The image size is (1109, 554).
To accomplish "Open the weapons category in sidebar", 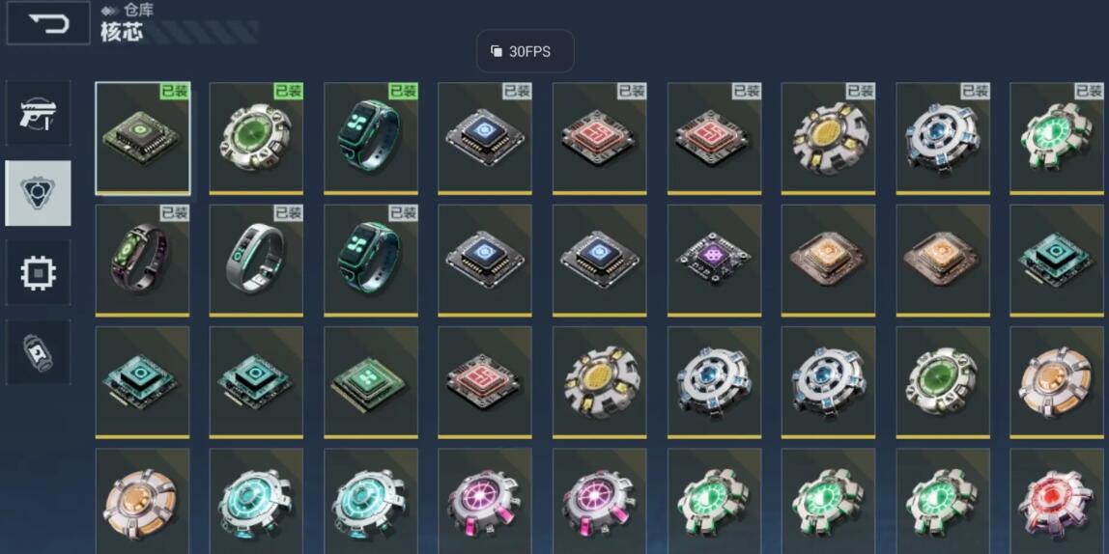I will (x=39, y=113).
